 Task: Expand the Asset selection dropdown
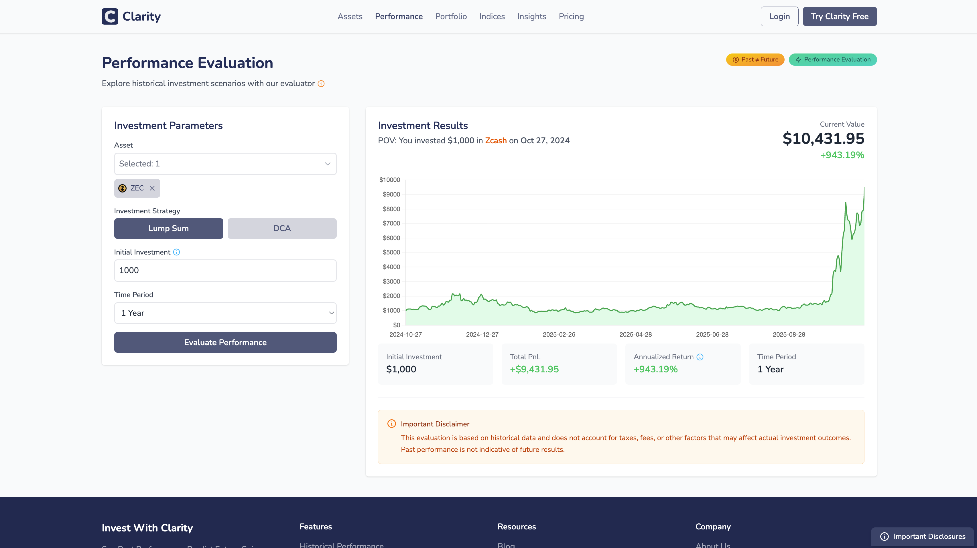225,164
